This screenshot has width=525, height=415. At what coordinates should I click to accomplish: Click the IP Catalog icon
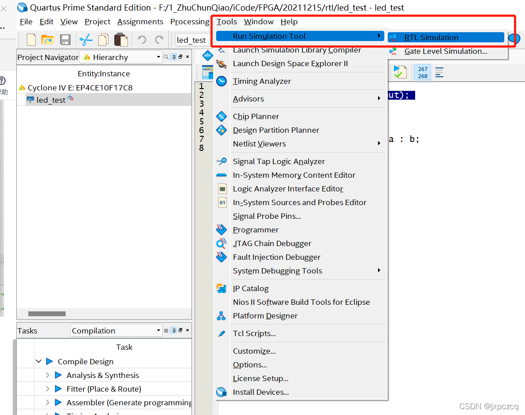click(x=221, y=288)
